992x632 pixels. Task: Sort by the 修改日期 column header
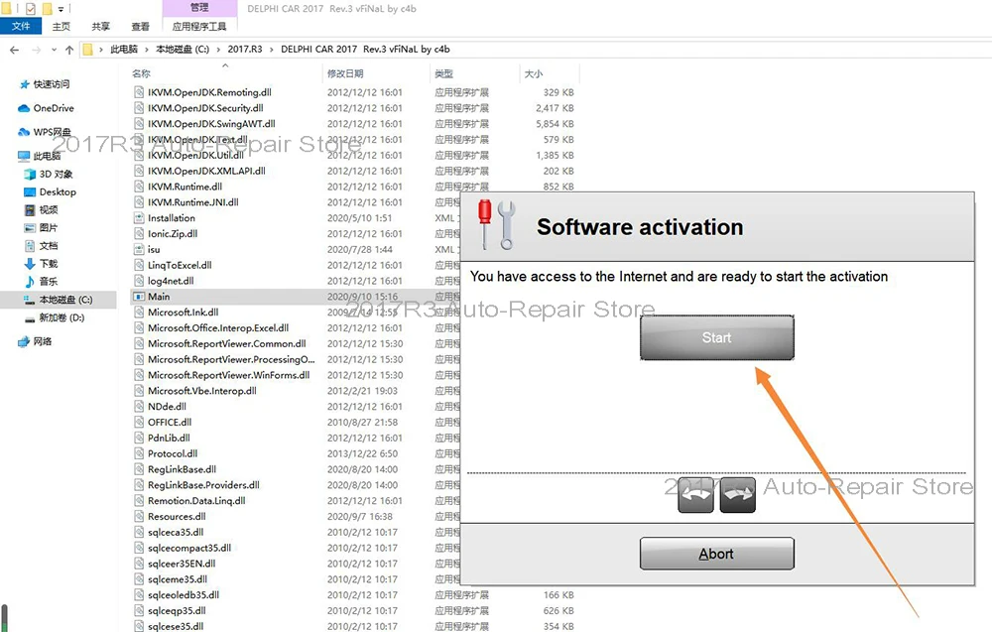[x=345, y=73]
